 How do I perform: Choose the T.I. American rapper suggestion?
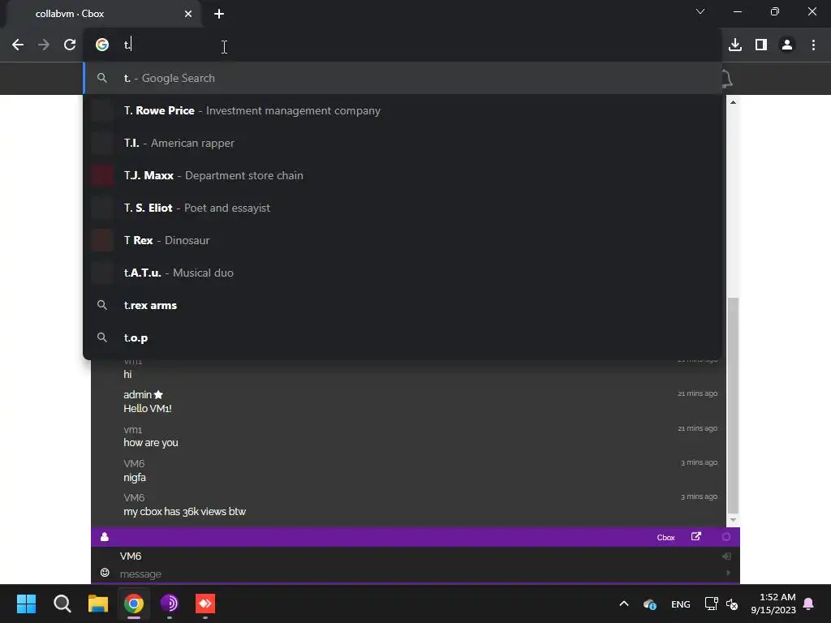click(403, 143)
